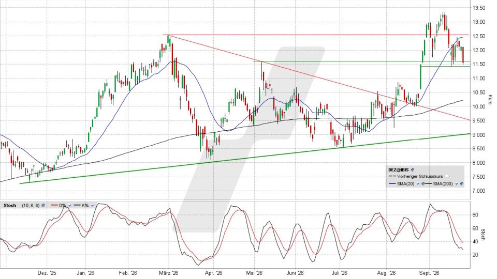This screenshot has width=497, height=279.
Task: Open SMA(200) settings icon
Action: click(x=461, y=183)
